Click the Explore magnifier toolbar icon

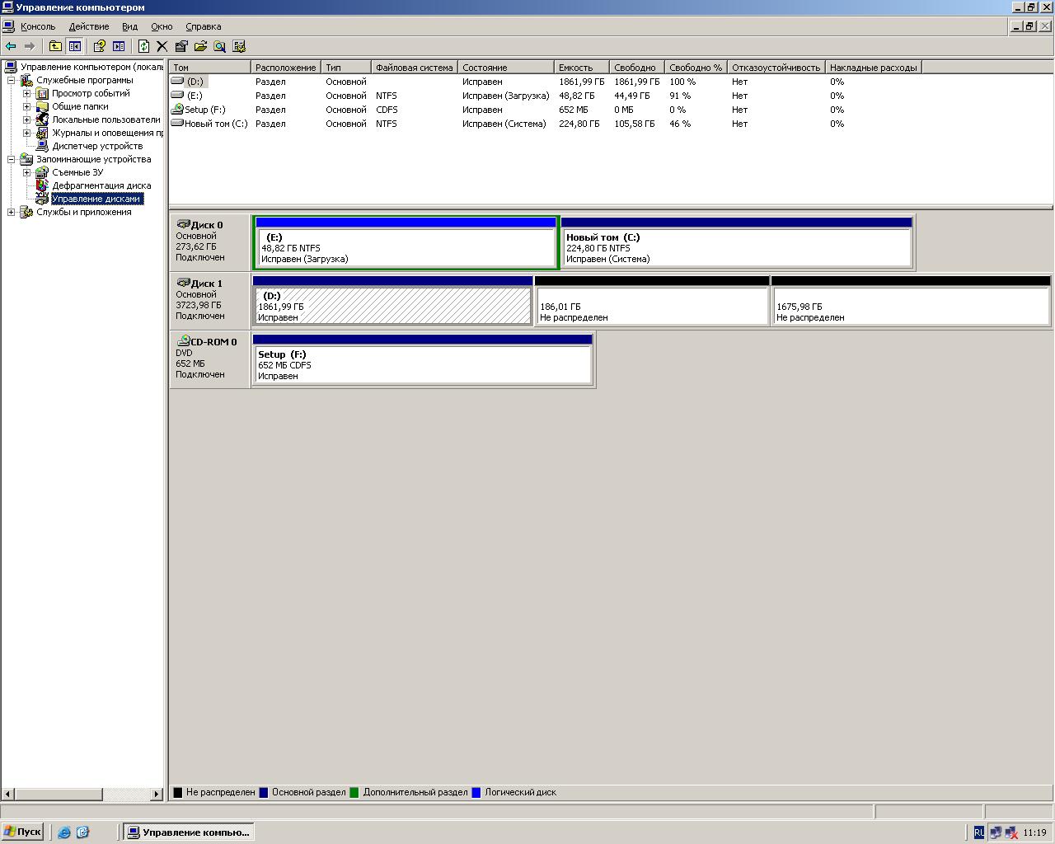pos(220,46)
